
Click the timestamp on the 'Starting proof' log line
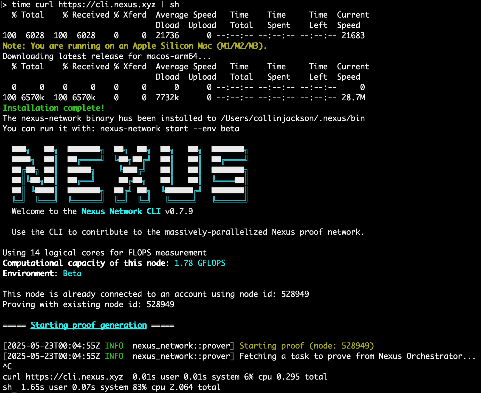53,346
